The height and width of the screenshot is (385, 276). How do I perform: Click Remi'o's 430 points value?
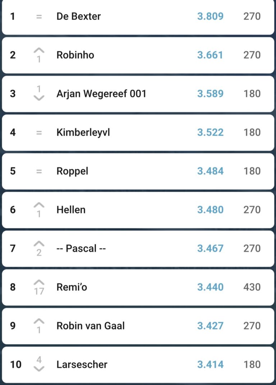(252, 287)
